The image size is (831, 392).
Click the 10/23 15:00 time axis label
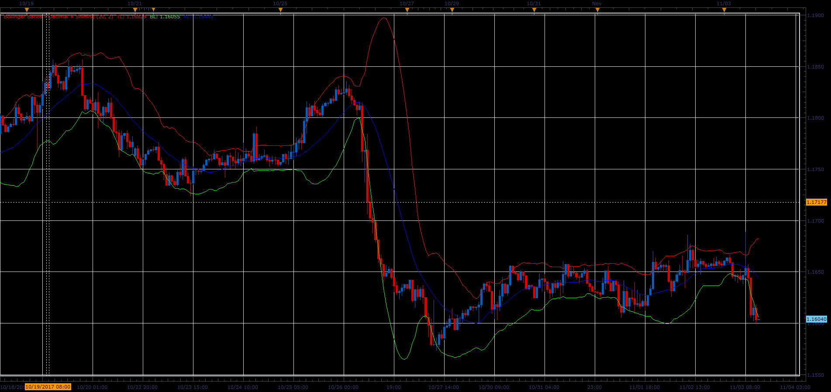[x=193, y=387]
